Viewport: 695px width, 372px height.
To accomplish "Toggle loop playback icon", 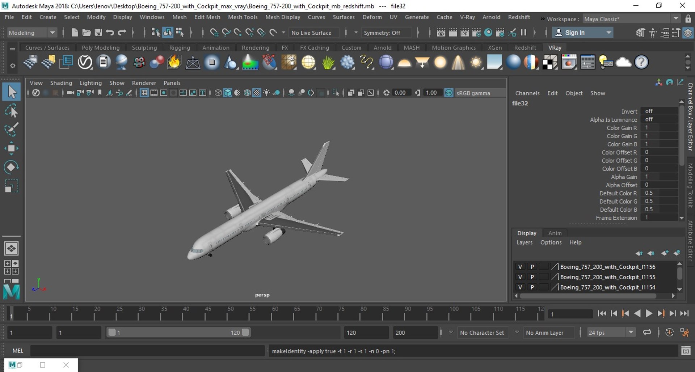I will [647, 332].
